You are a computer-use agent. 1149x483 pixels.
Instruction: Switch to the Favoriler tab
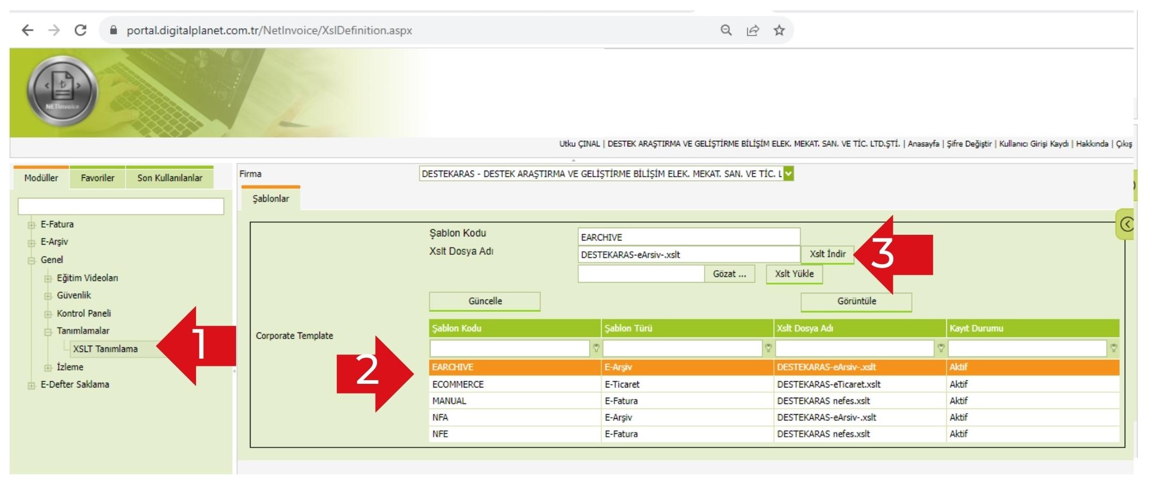click(97, 178)
